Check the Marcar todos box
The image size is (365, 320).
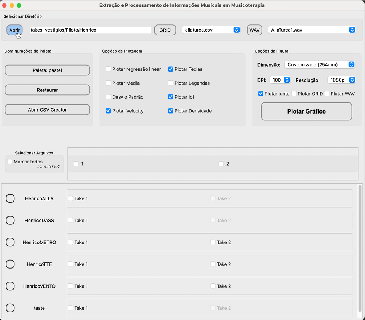pyautogui.click(x=10, y=162)
